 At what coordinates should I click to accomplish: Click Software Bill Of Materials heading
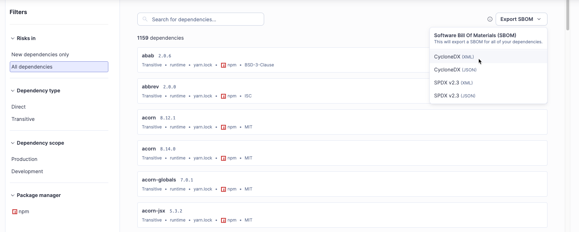[475, 35]
